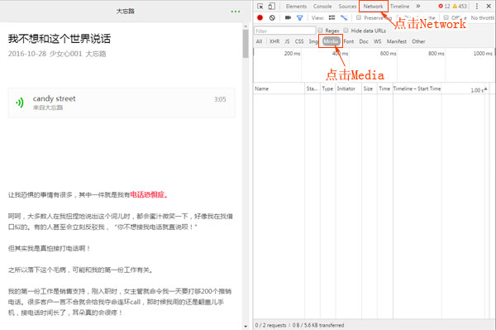The height and width of the screenshot is (330, 496).
Task: Click the 0 / 2 requests status text
Action: point(270,325)
